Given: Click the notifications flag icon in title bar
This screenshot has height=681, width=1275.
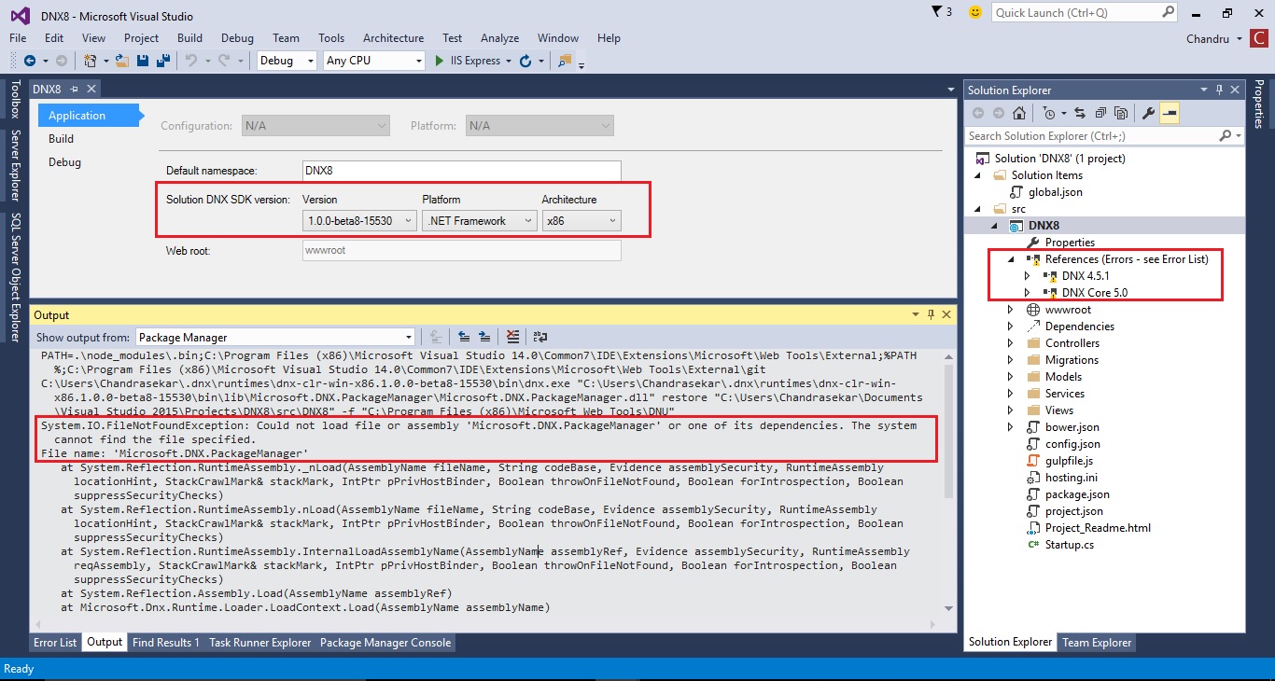Looking at the screenshot, I should [x=937, y=12].
